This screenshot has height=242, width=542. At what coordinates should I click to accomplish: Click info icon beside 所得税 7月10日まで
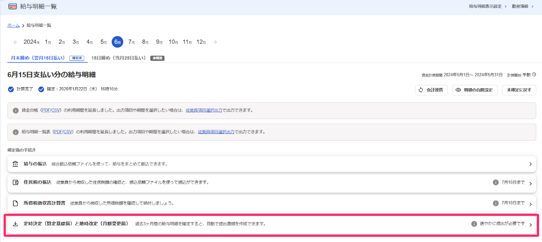(496, 203)
